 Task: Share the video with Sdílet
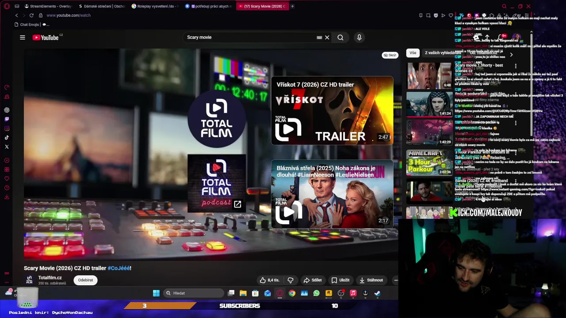[x=313, y=280]
